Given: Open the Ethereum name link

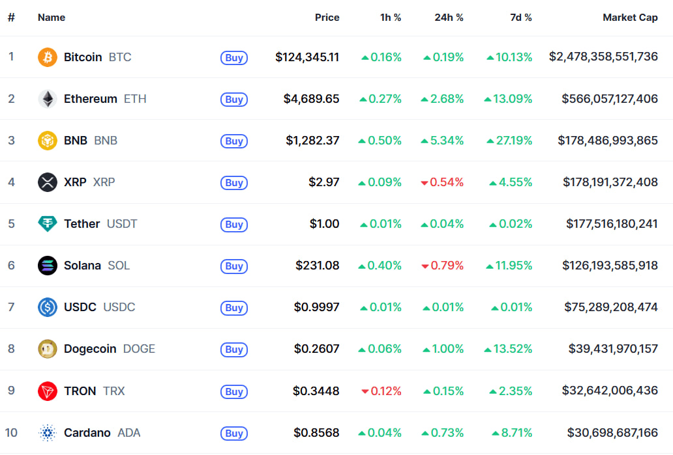Looking at the screenshot, I should (91, 99).
